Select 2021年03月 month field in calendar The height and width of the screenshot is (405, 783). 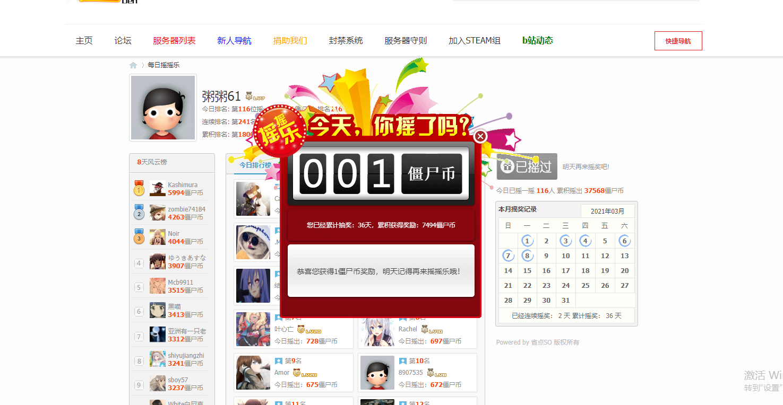(607, 211)
